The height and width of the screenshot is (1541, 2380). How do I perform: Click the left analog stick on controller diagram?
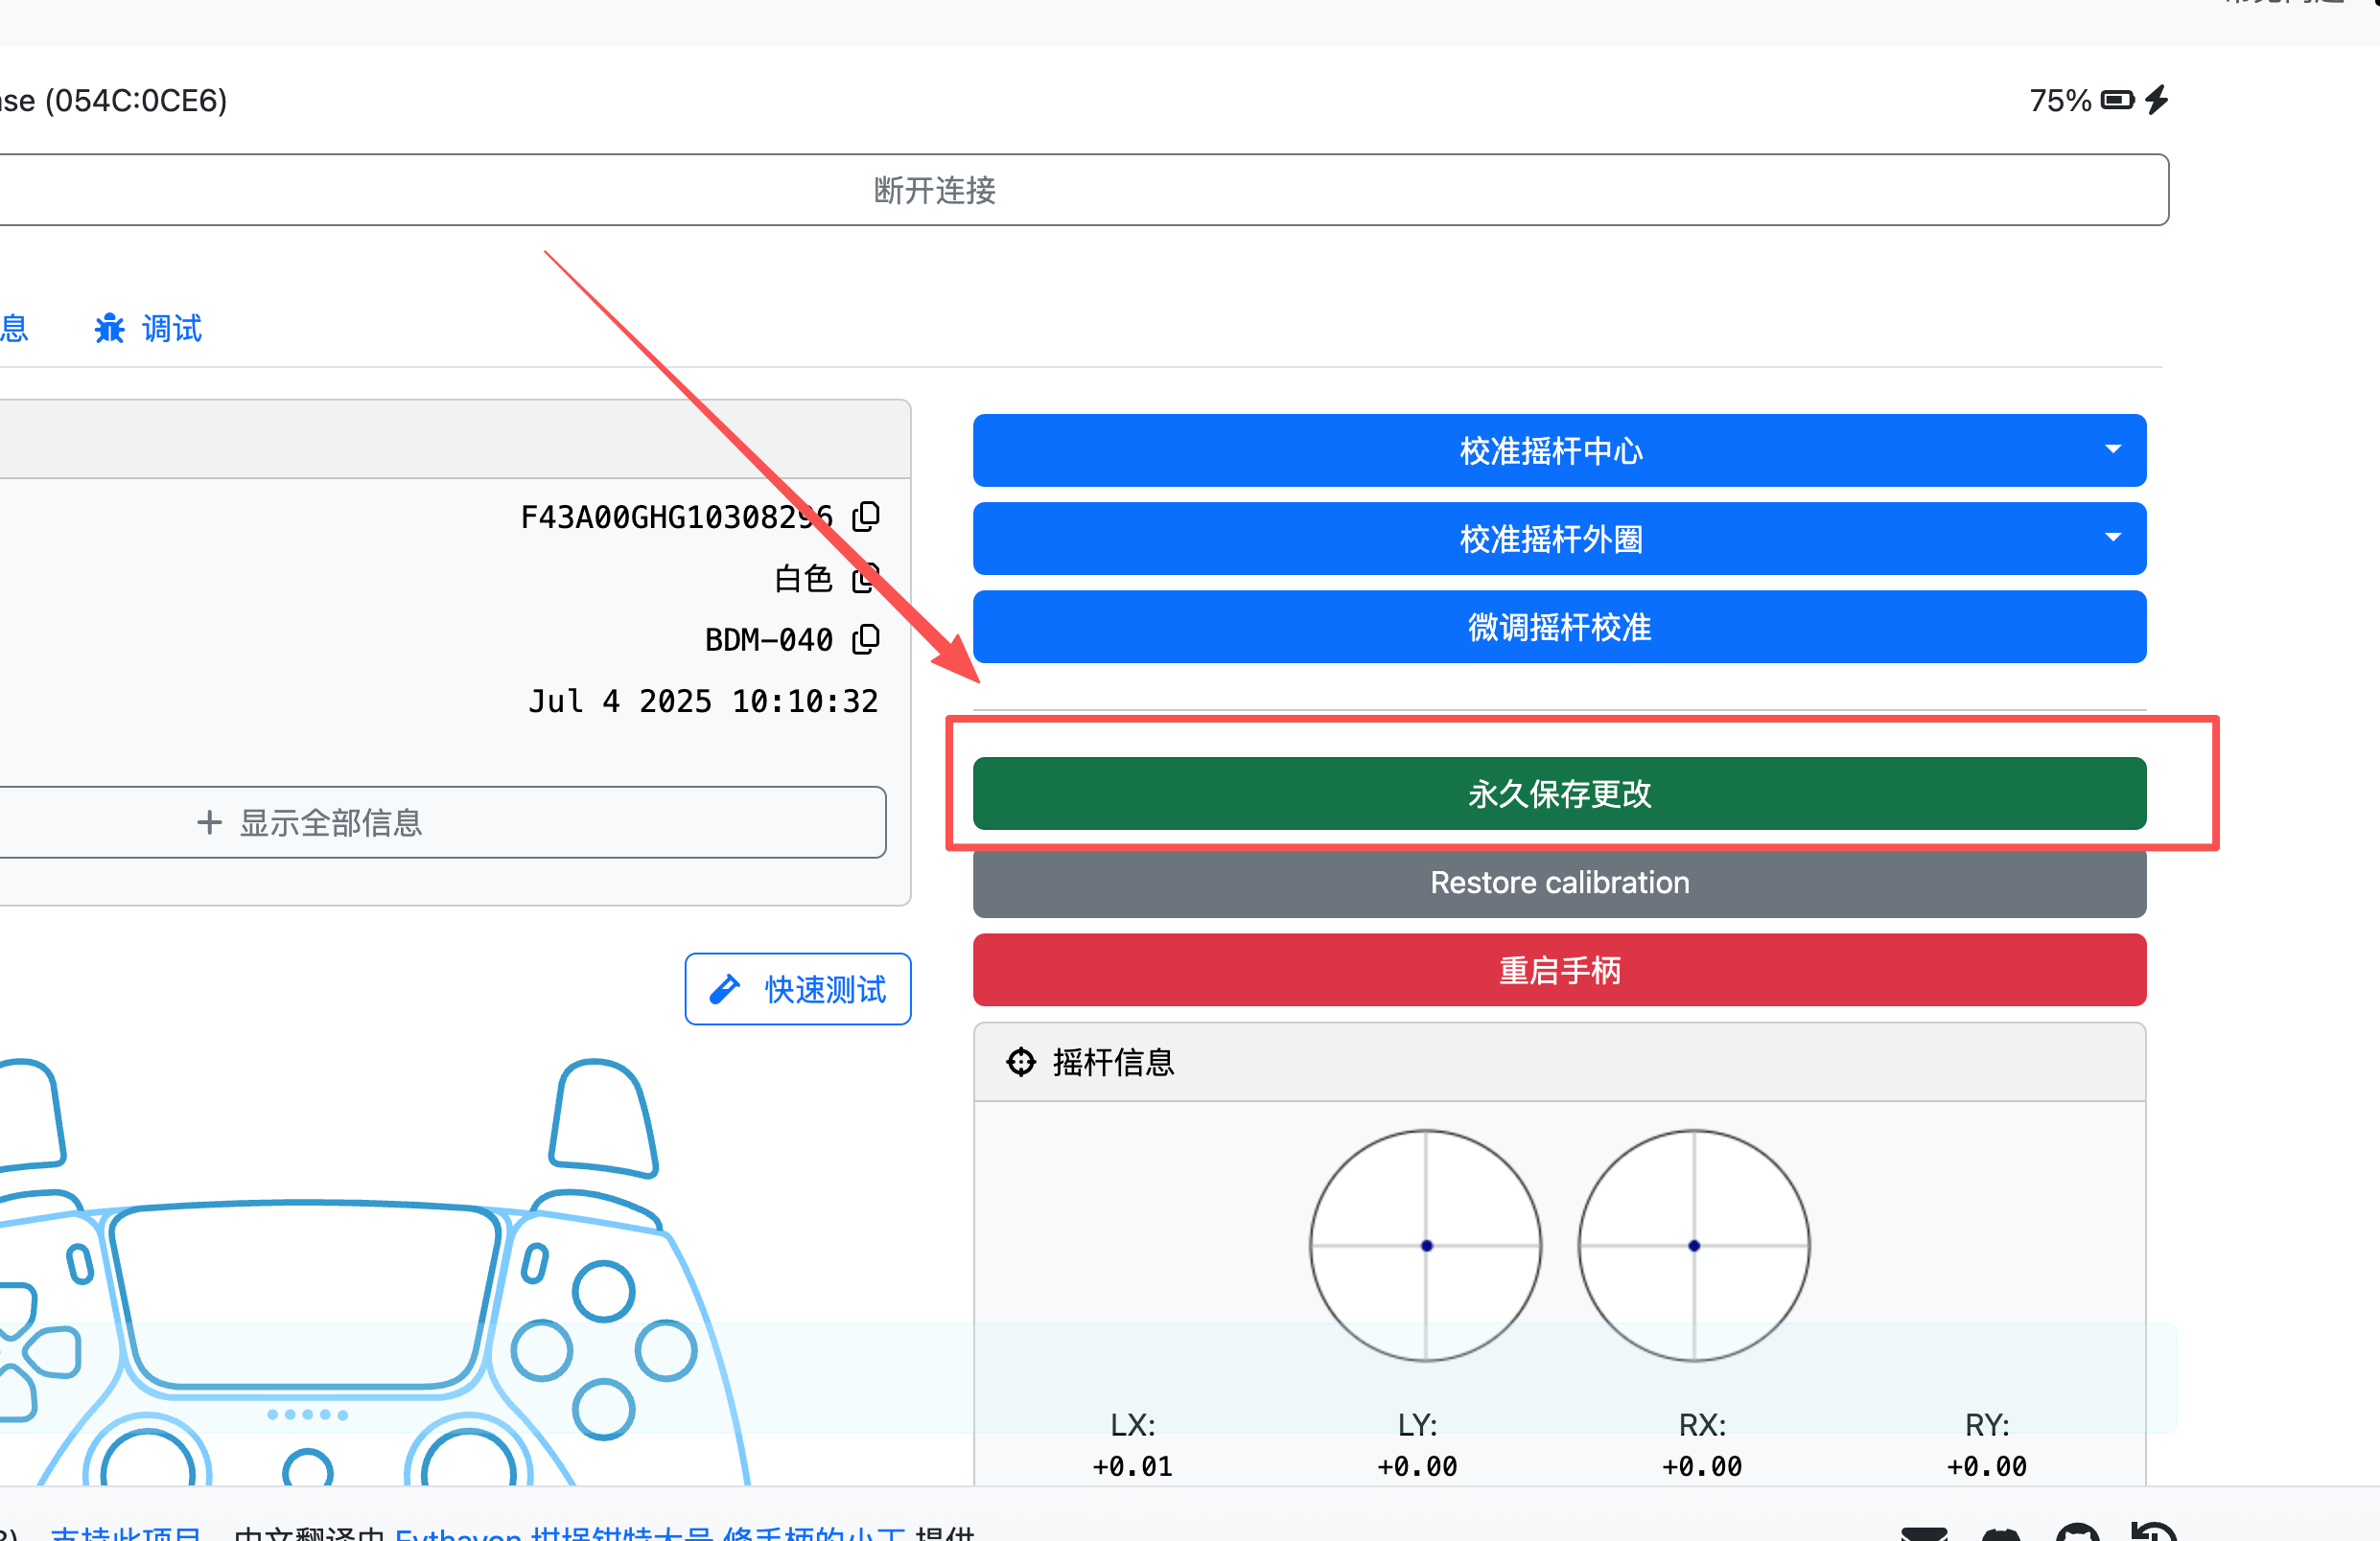pos(147,1459)
